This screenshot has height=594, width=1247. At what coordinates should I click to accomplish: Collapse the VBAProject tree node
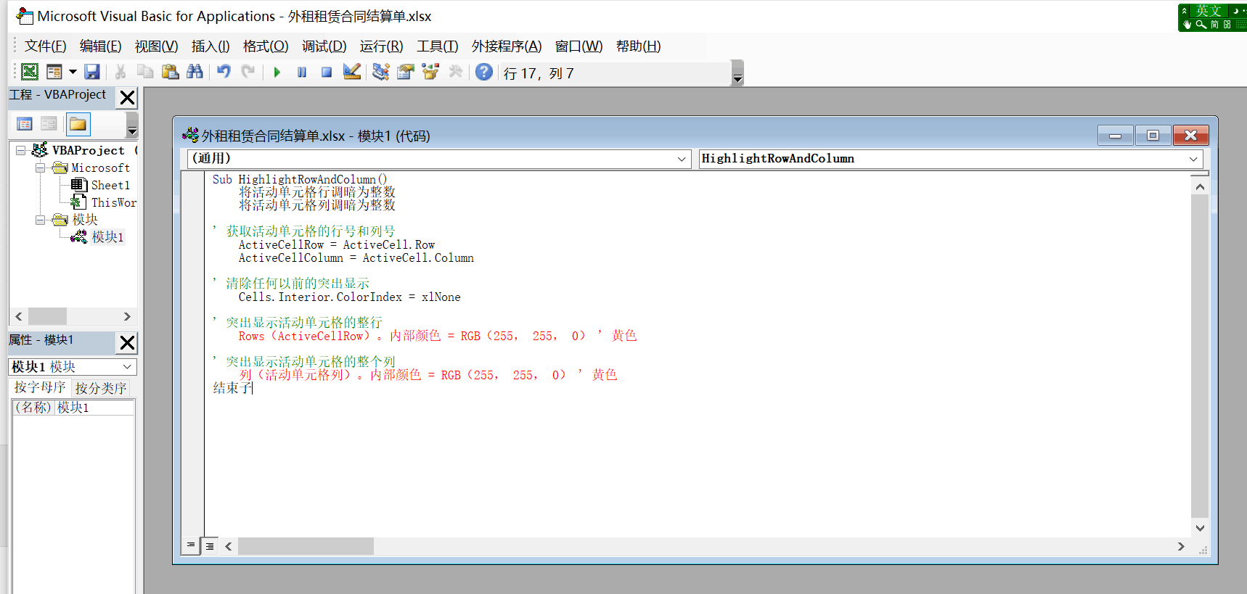pos(20,150)
